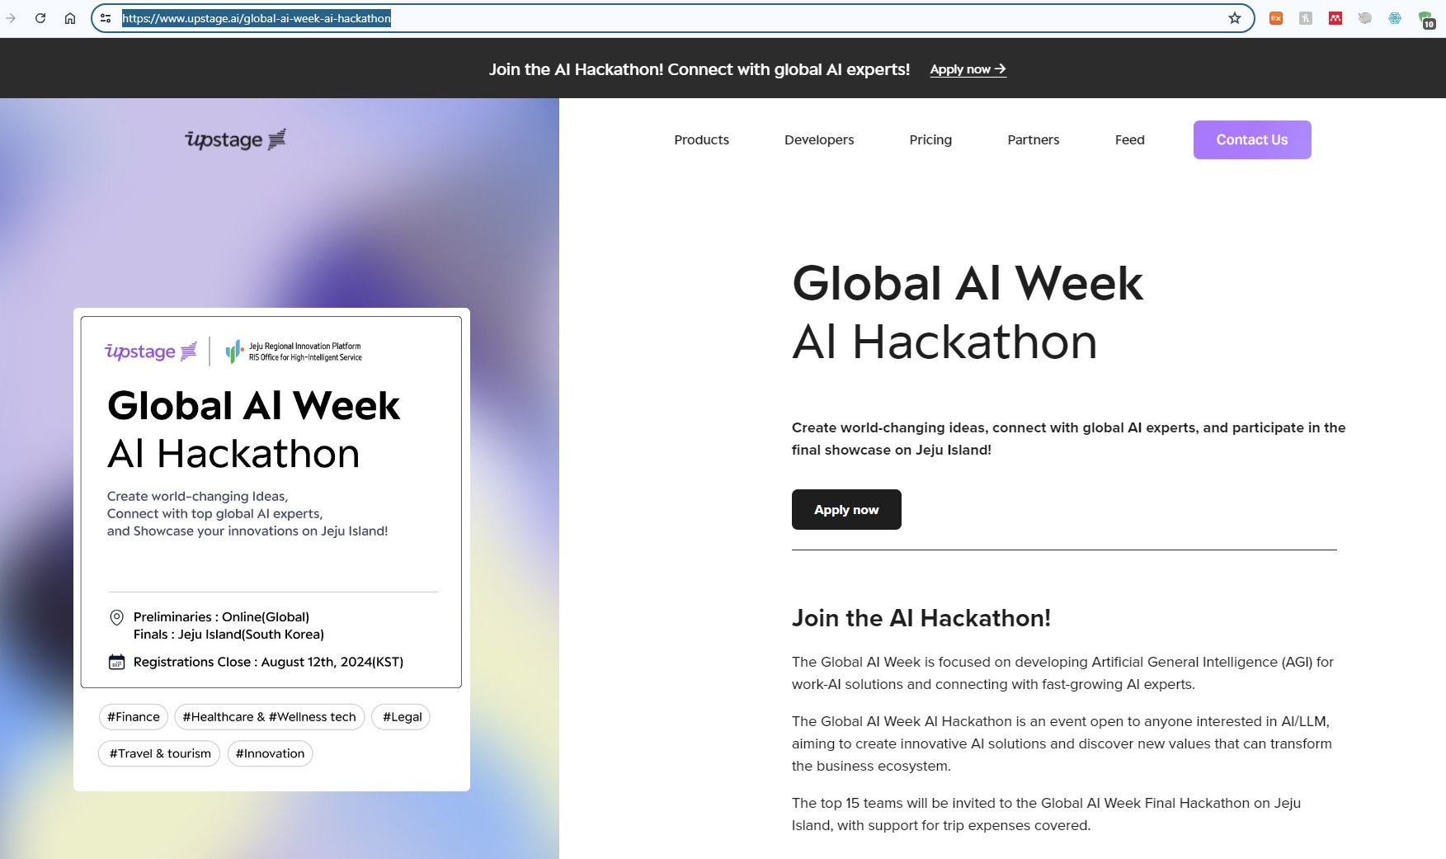Open the Developers menu
Screen dimensions: 1446x859
(x=819, y=139)
